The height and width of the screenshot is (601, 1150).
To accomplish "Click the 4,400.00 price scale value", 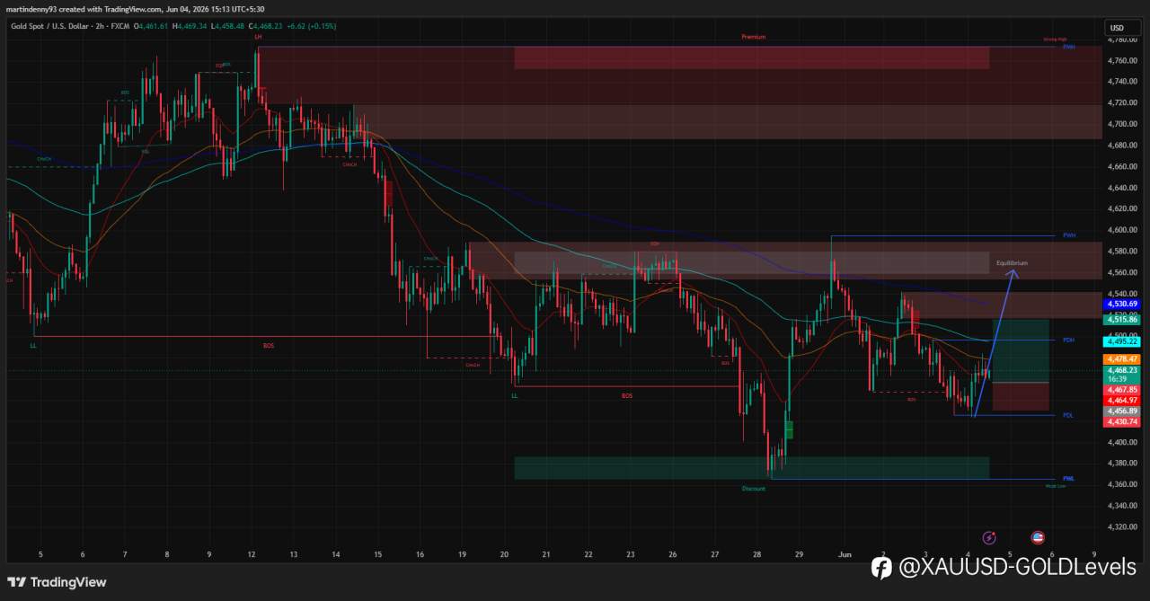I will pyautogui.click(x=1120, y=442).
